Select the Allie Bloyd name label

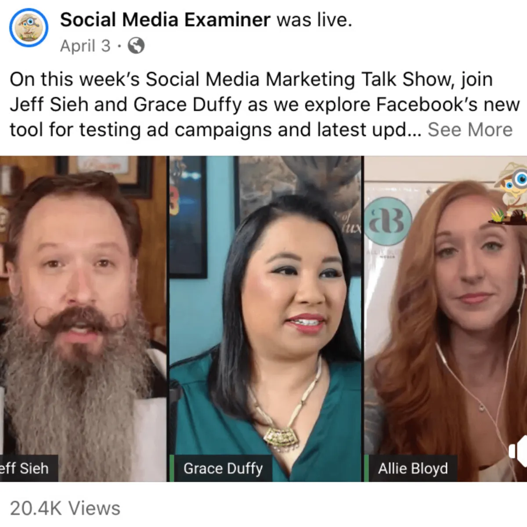pos(413,469)
